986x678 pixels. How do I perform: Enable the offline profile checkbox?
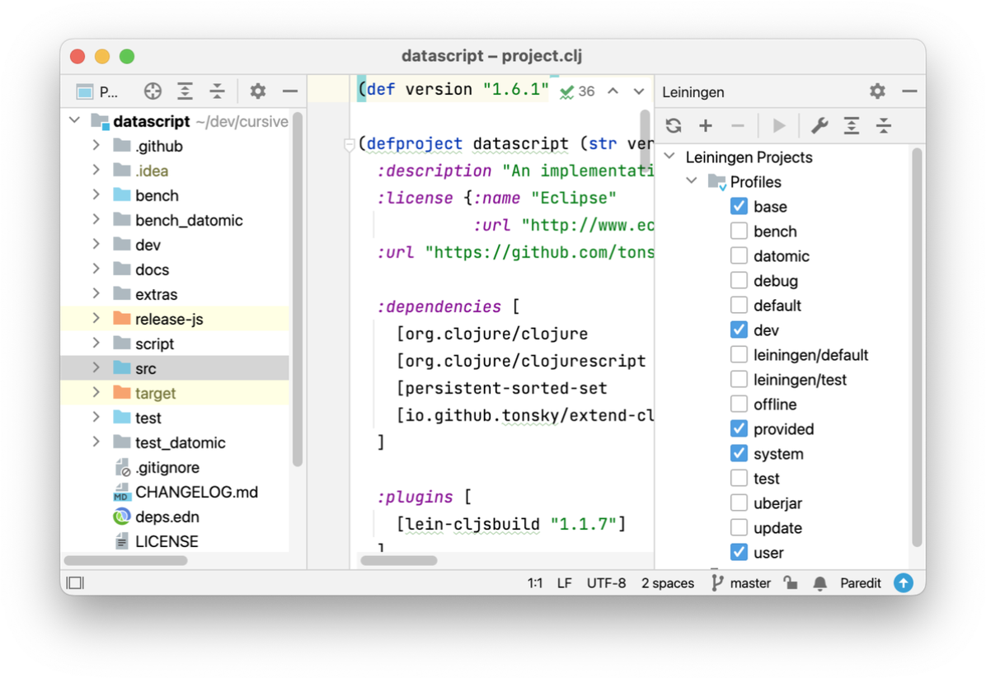point(739,404)
